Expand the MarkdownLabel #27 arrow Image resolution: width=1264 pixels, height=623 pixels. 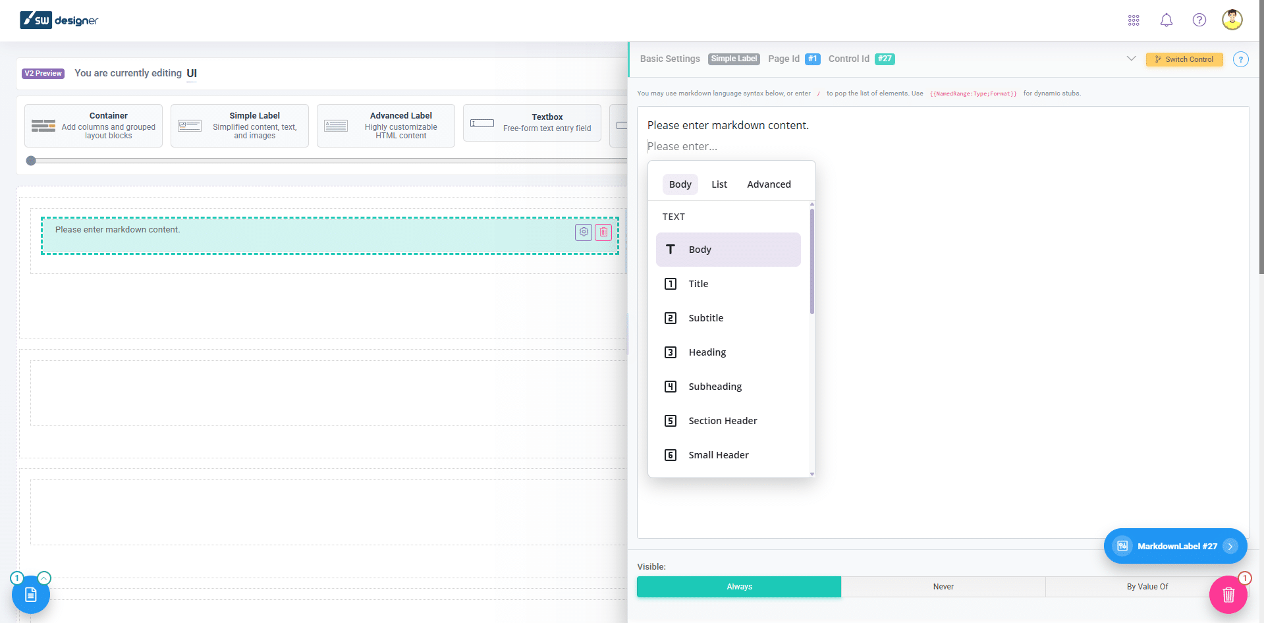1230,546
